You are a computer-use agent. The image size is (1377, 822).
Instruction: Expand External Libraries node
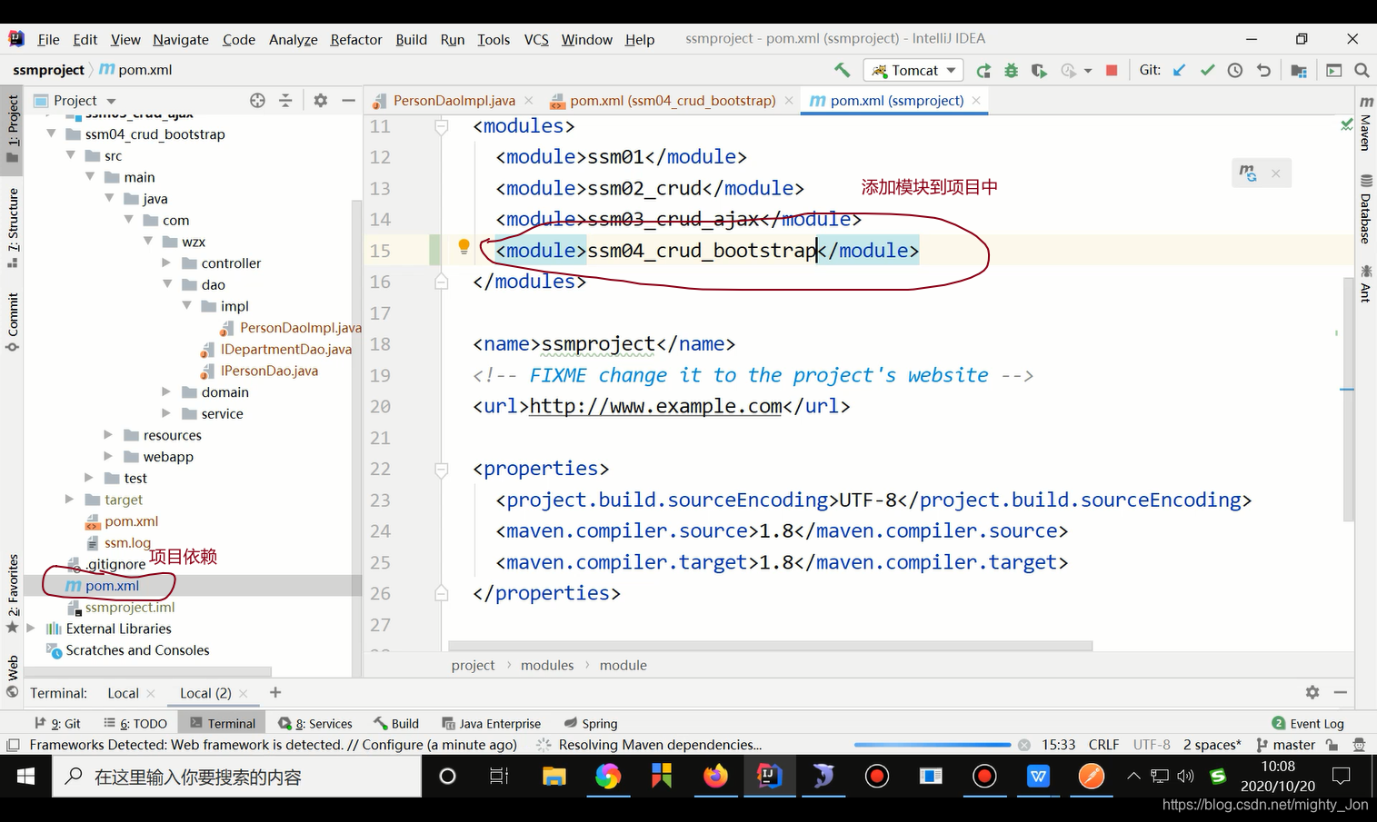click(x=31, y=628)
